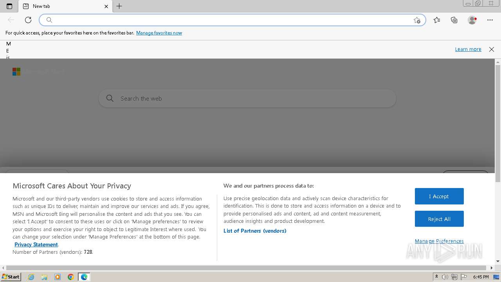Click the web search magnifier icon
The height and width of the screenshot is (282, 501).
click(x=110, y=99)
